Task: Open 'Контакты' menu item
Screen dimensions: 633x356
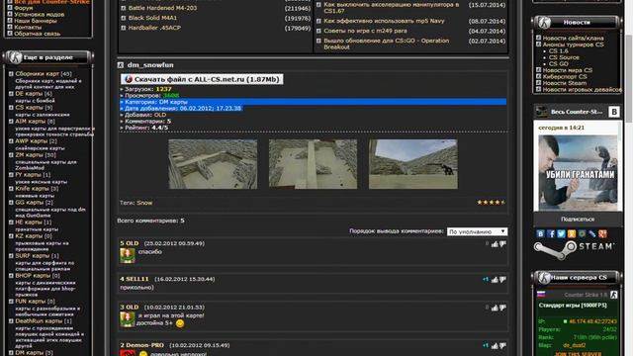Action: click(28, 27)
